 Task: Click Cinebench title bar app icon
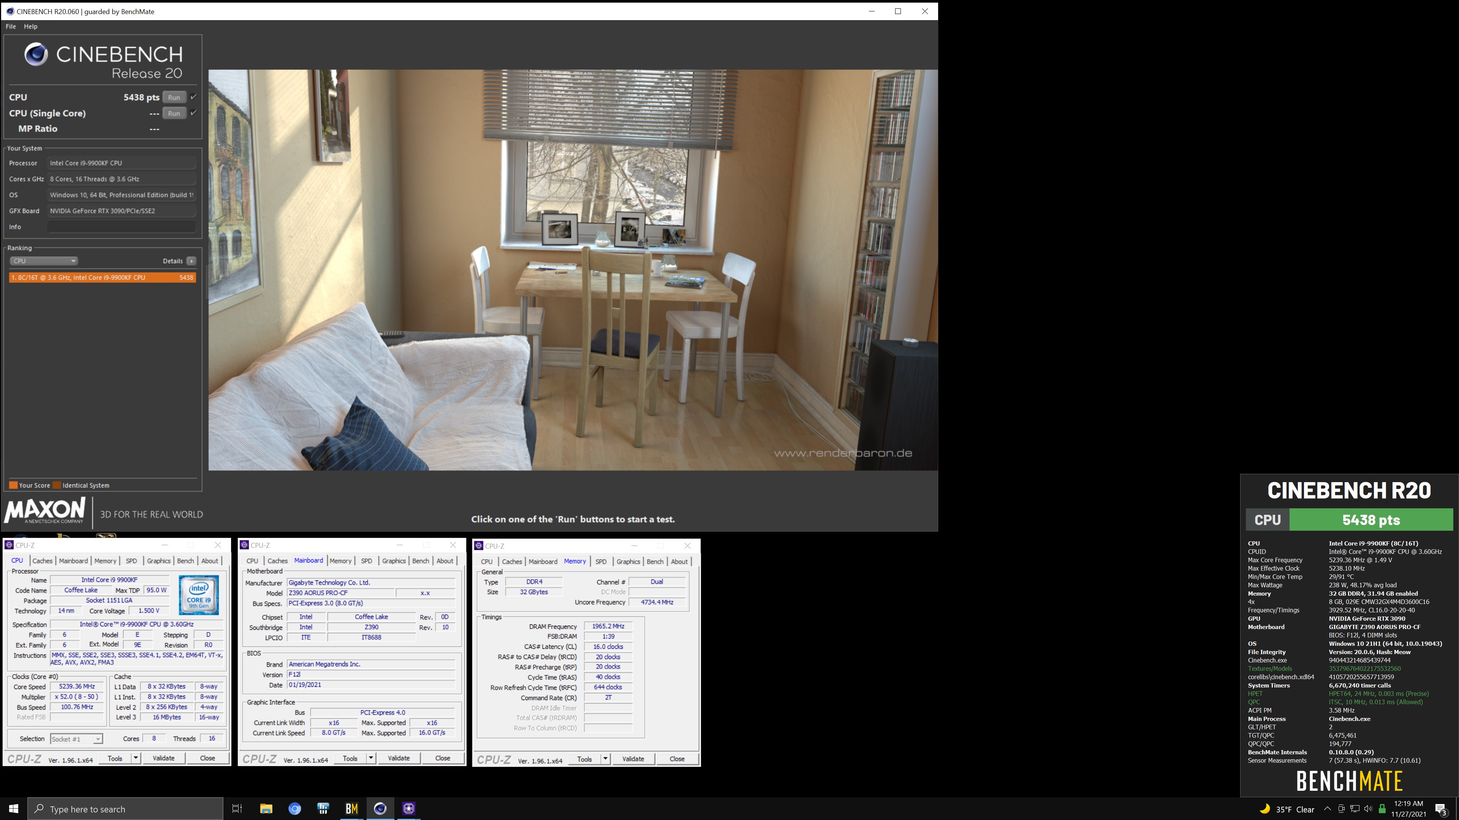pyautogui.click(x=9, y=11)
